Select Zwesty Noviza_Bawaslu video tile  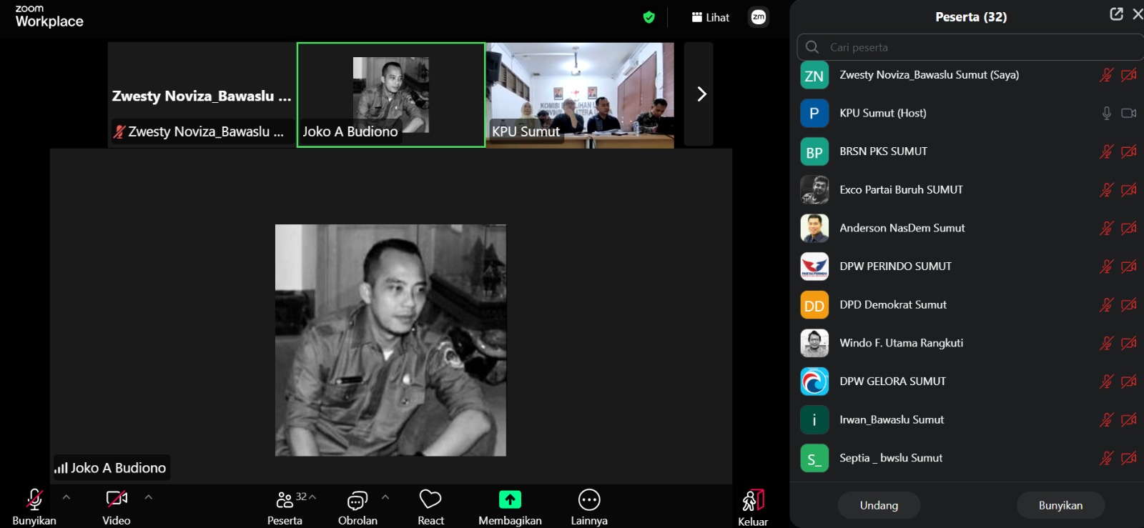pos(202,95)
